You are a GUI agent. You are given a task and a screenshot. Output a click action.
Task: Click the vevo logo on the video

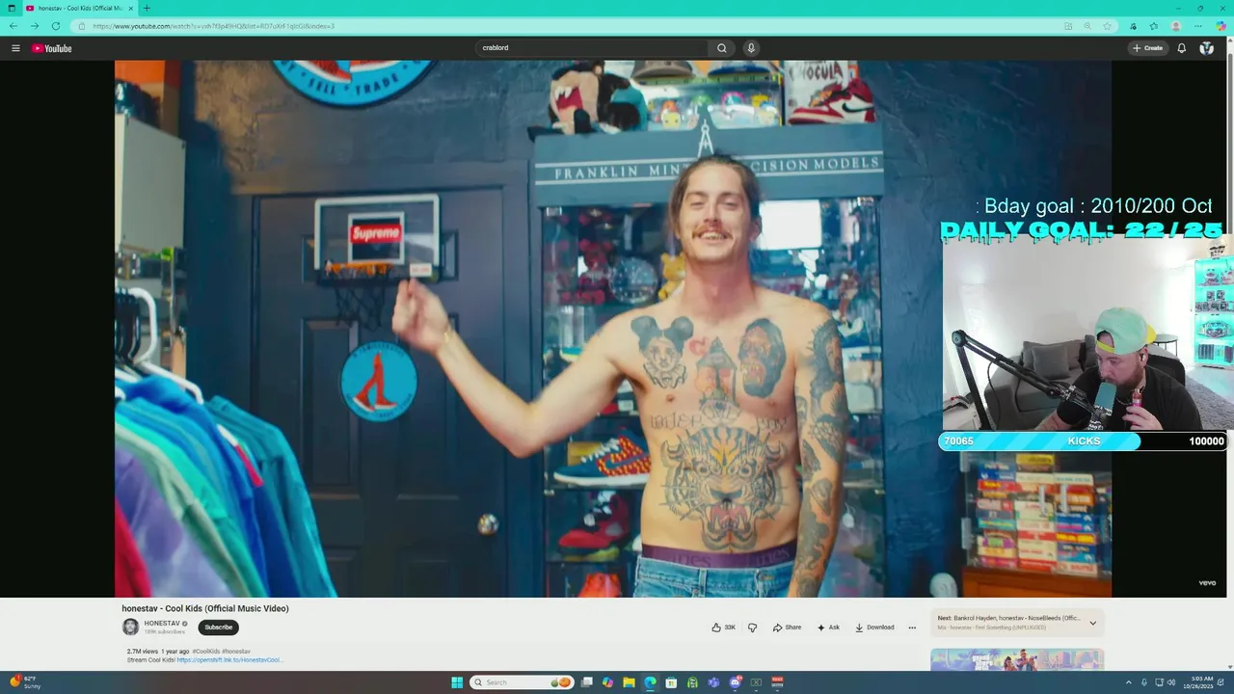1206,583
